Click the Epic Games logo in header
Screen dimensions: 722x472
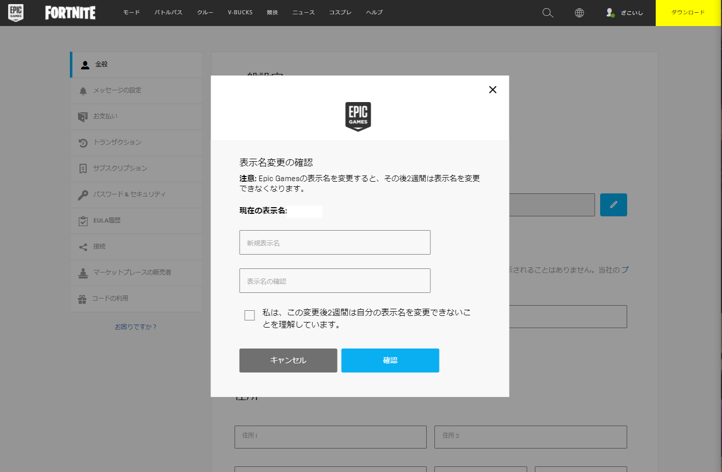16,13
